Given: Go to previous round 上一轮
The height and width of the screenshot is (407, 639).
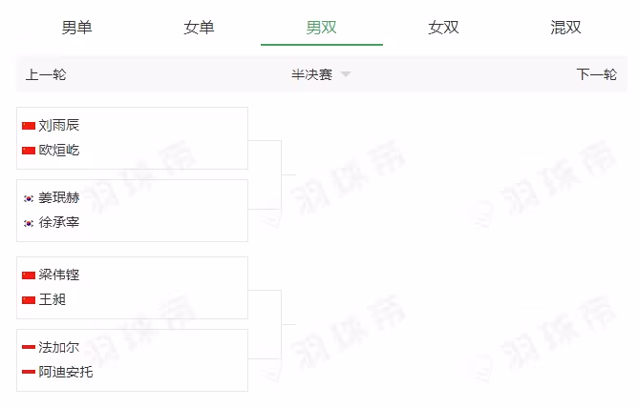Looking at the screenshot, I should tap(46, 74).
